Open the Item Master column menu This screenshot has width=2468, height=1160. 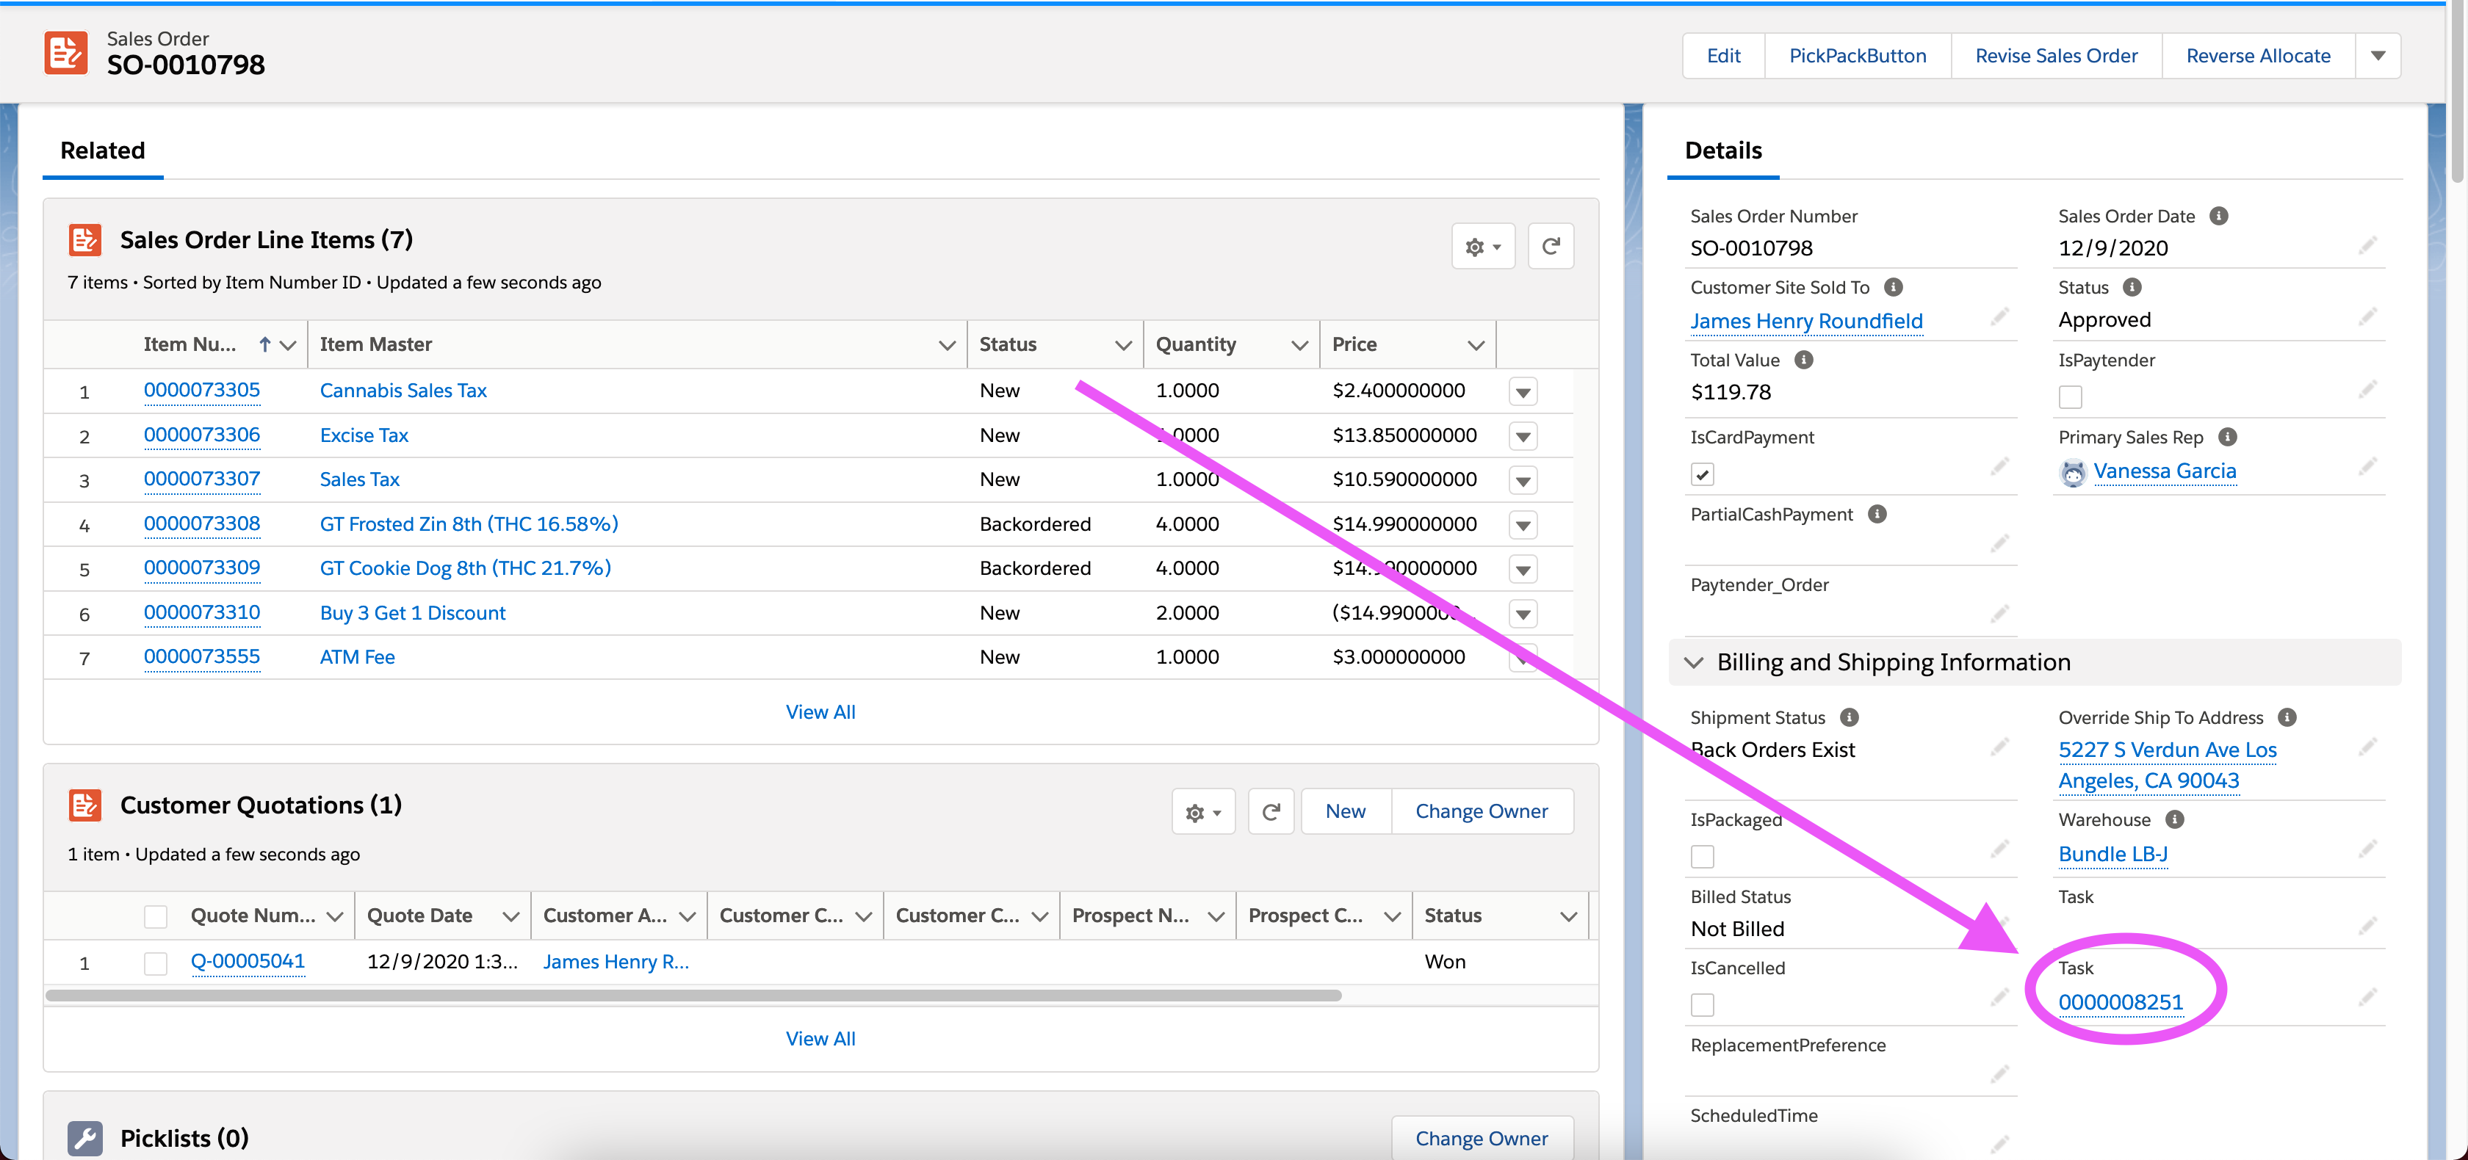pyautogui.click(x=947, y=345)
